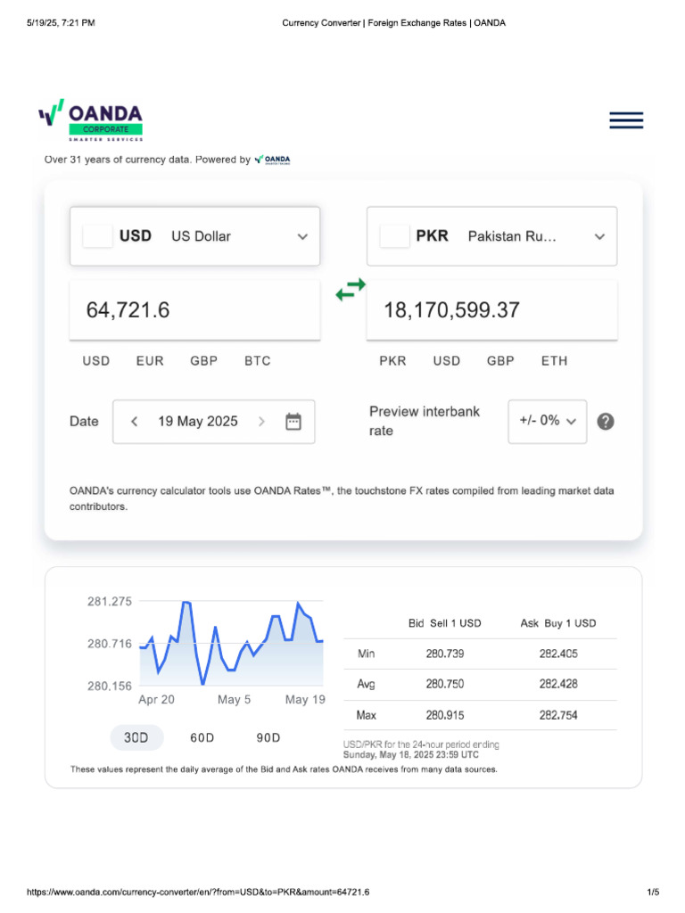This screenshot has width=685, height=913.
Task: Open the +/- 0% interbank rate dropdown
Action: (x=548, y=421)
